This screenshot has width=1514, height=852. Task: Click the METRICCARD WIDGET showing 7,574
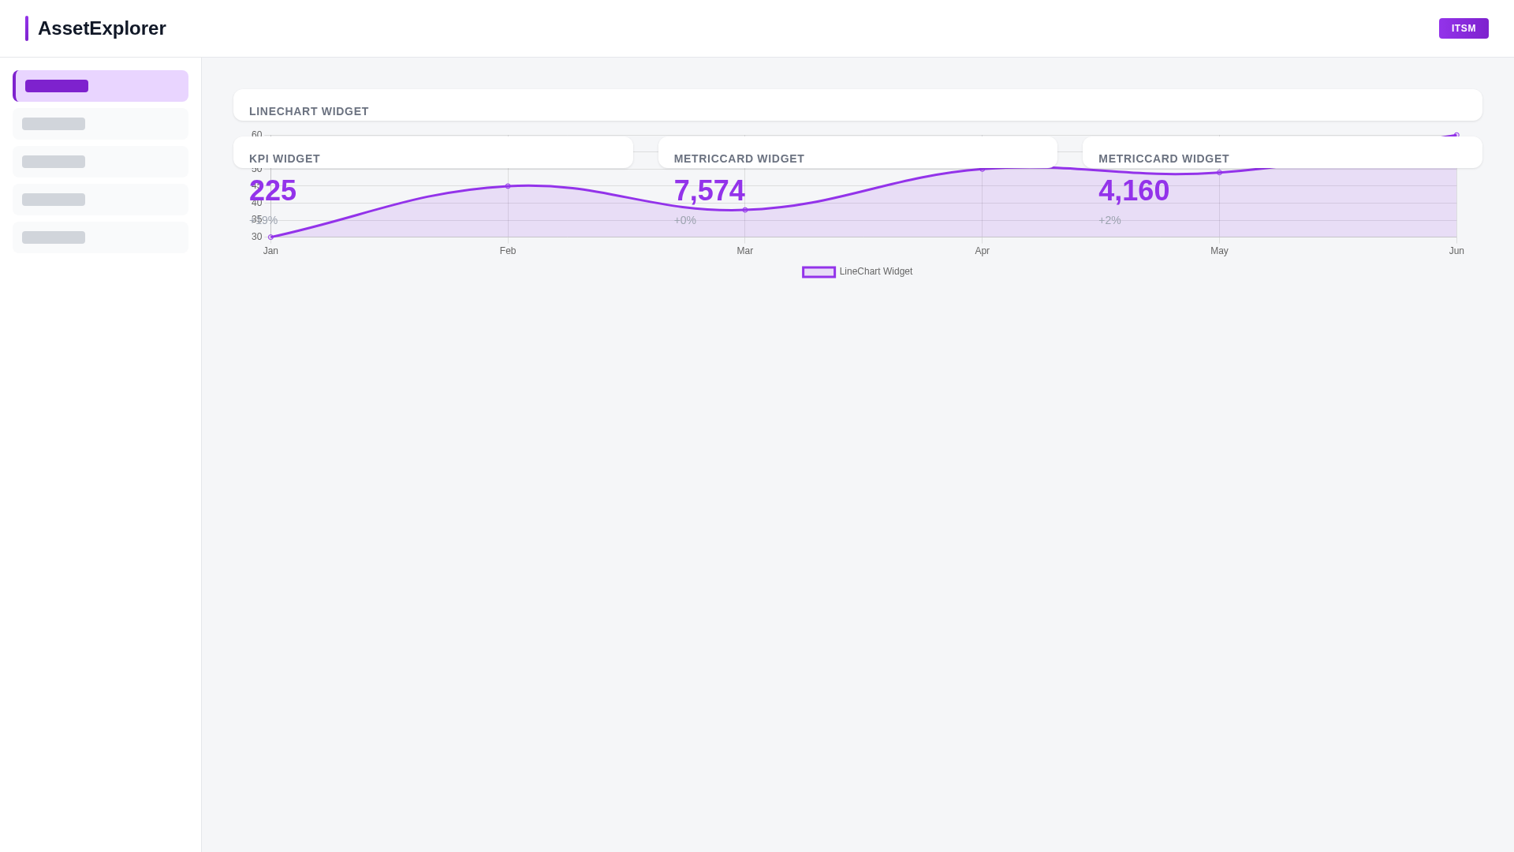[x=709, y=190]
